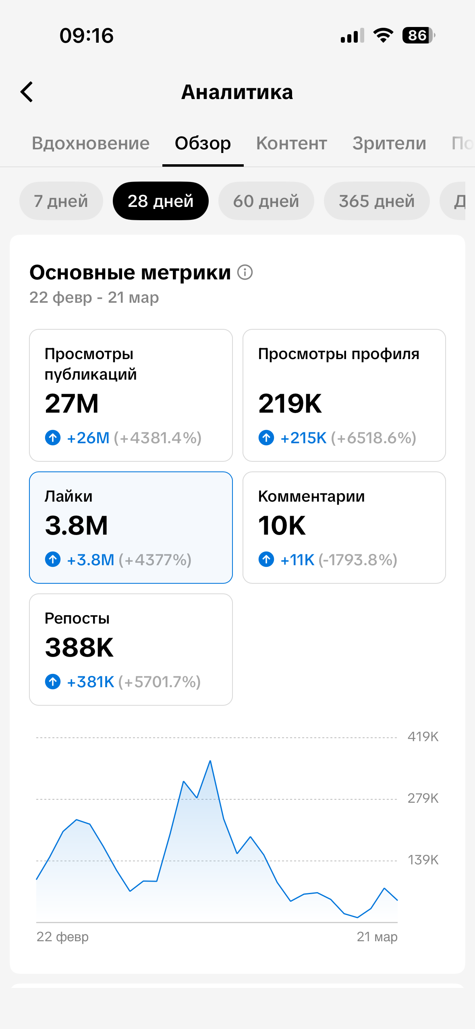
Task: Select the Репосты metric card
Action: click(131, 649)
